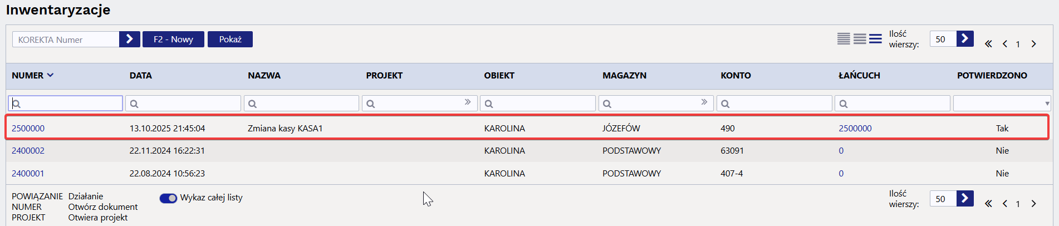Open the PROJEKT filter lookup double-chevron
The image size is (1059, 226).
point(468,102)
